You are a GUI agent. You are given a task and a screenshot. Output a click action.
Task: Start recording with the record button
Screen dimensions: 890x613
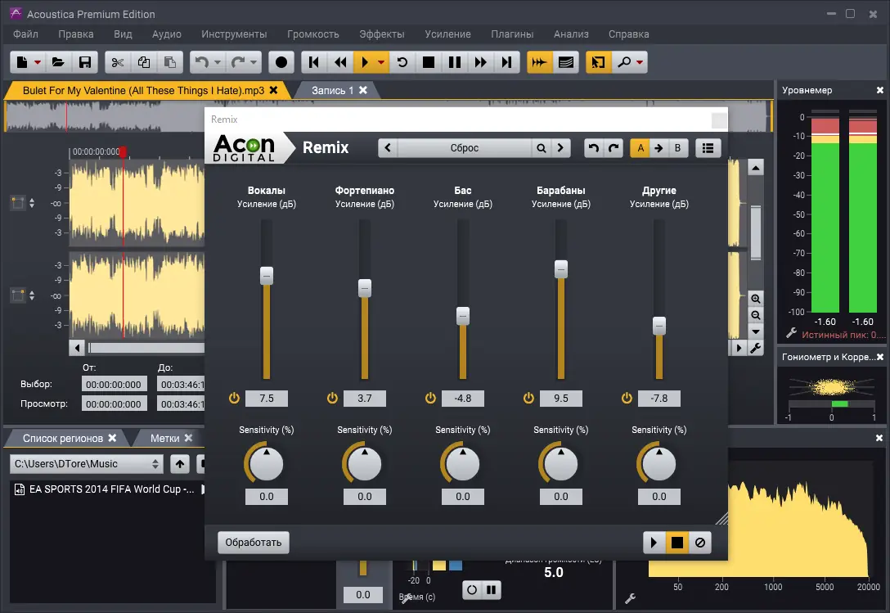281,62
